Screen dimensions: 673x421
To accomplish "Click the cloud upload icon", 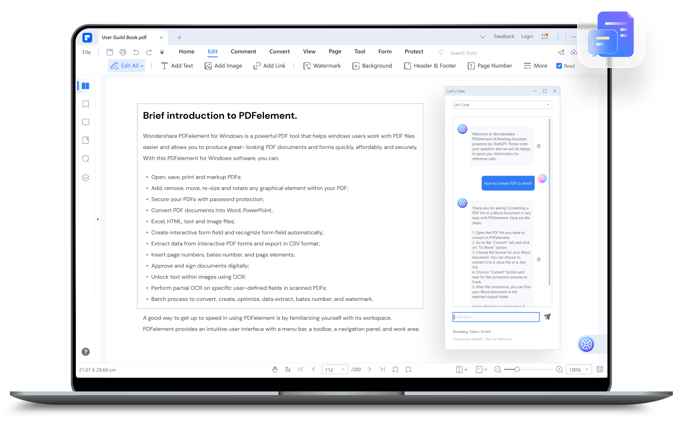I will (x=574, y=52).
